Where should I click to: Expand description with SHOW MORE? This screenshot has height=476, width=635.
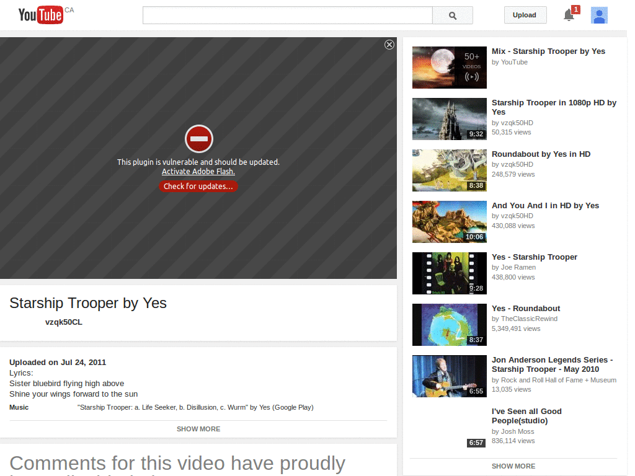point(198,429)
